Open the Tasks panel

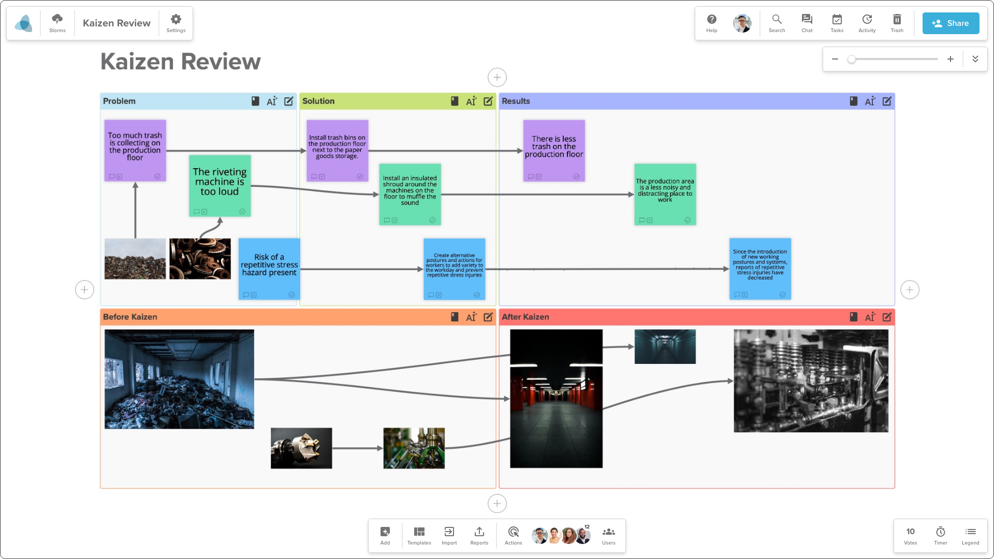[837, 23]
